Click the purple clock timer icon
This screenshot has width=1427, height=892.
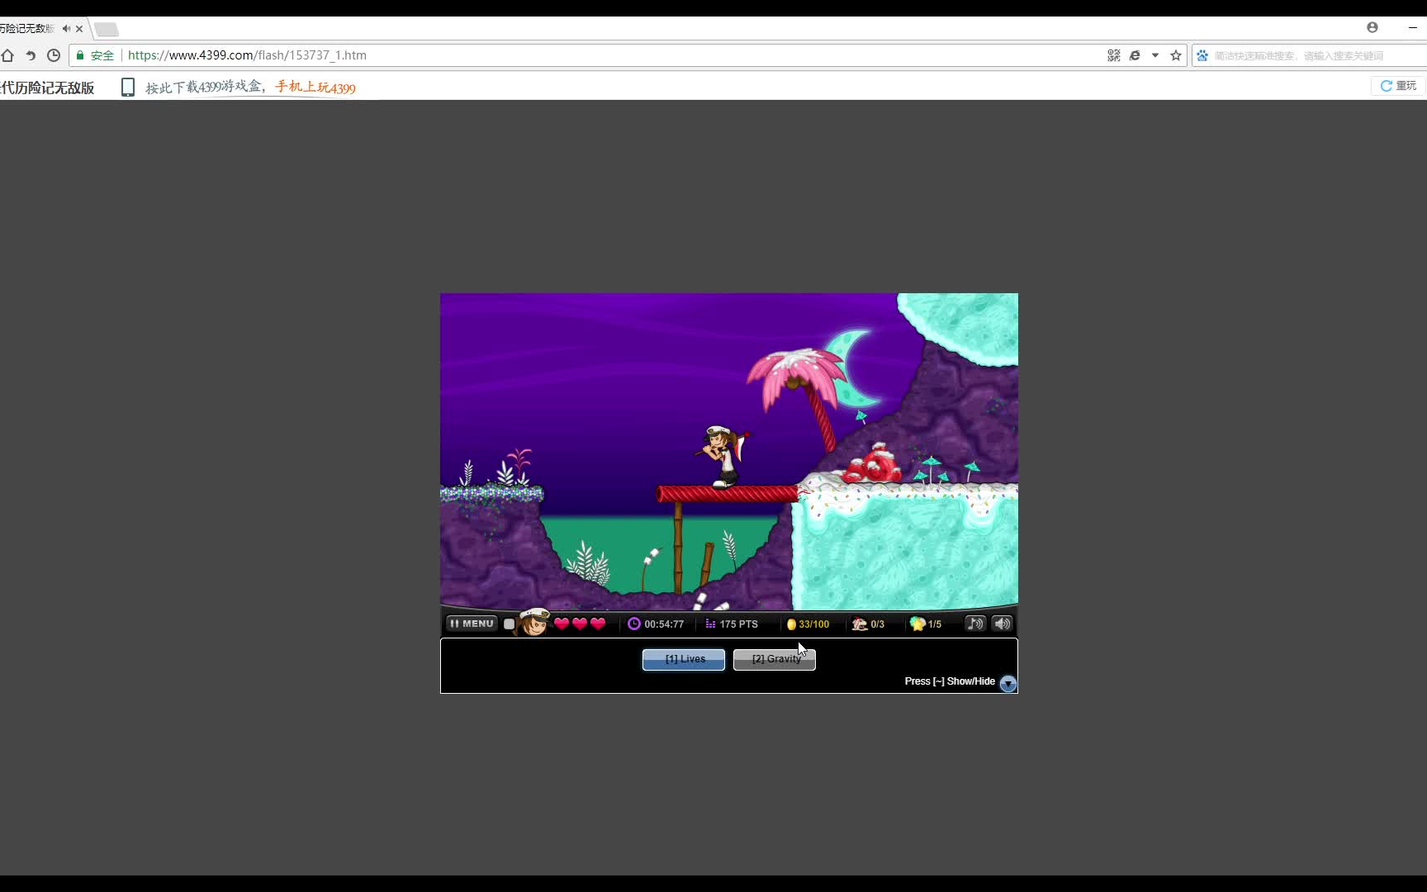pyautogui.click(x=633, y=624)
